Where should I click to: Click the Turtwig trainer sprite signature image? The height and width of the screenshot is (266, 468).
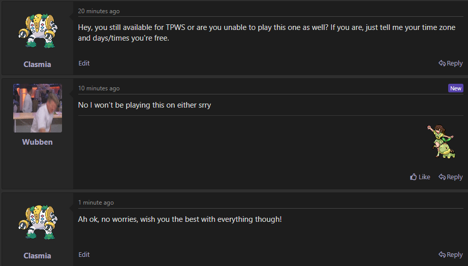click(x=441, y=141)
